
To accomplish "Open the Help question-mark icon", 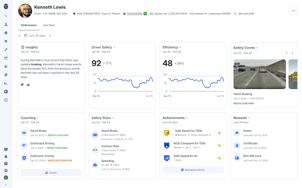I will [x=6, y=164].
